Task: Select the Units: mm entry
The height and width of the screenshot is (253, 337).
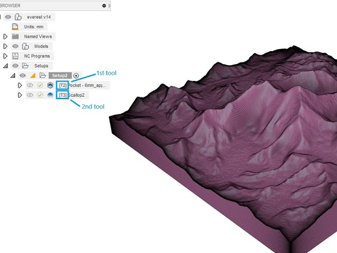Action: pos(34,26)
